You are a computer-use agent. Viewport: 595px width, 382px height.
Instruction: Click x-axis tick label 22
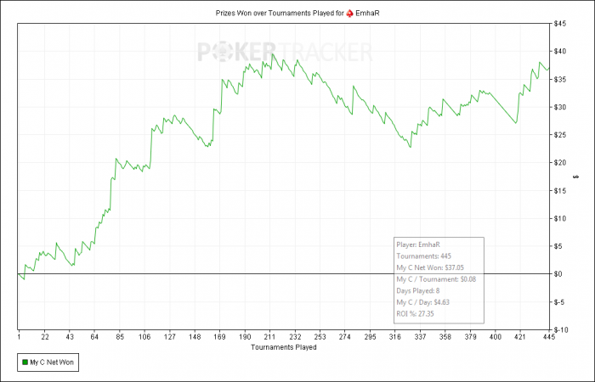click(x=45, y=337)
